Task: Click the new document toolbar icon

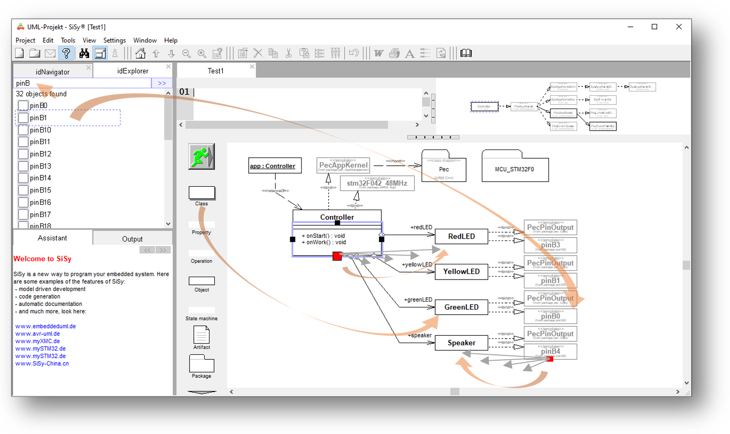Action: (20, 53)
